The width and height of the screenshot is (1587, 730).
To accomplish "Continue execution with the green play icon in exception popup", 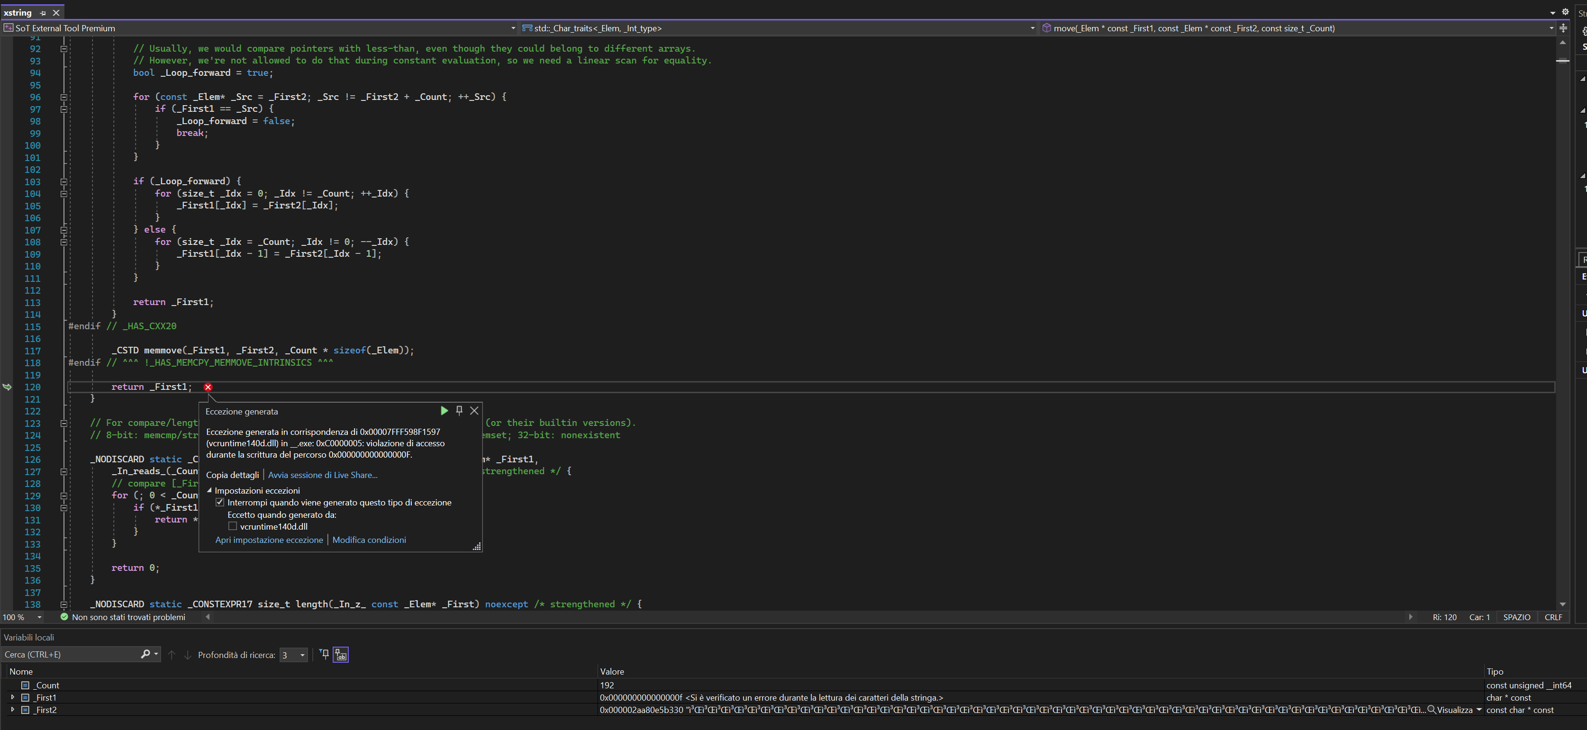I will 444,410.
